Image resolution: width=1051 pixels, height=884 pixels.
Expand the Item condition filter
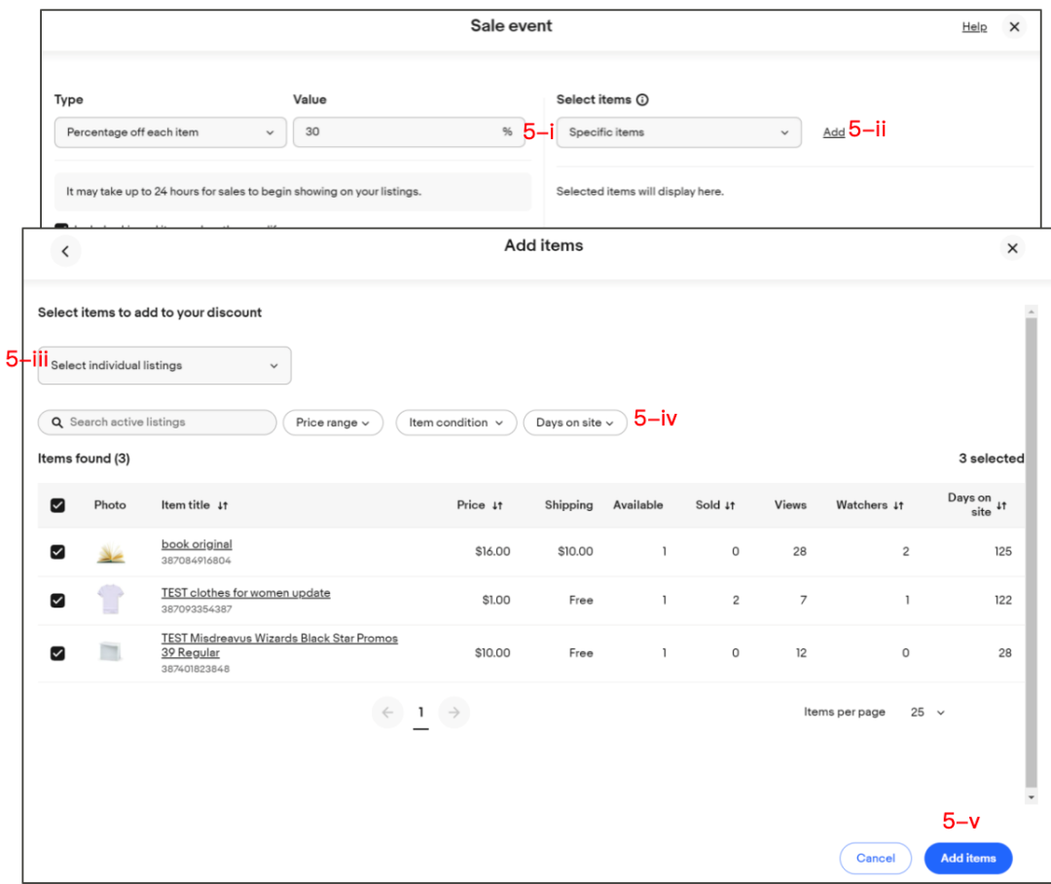click(455, 423)
